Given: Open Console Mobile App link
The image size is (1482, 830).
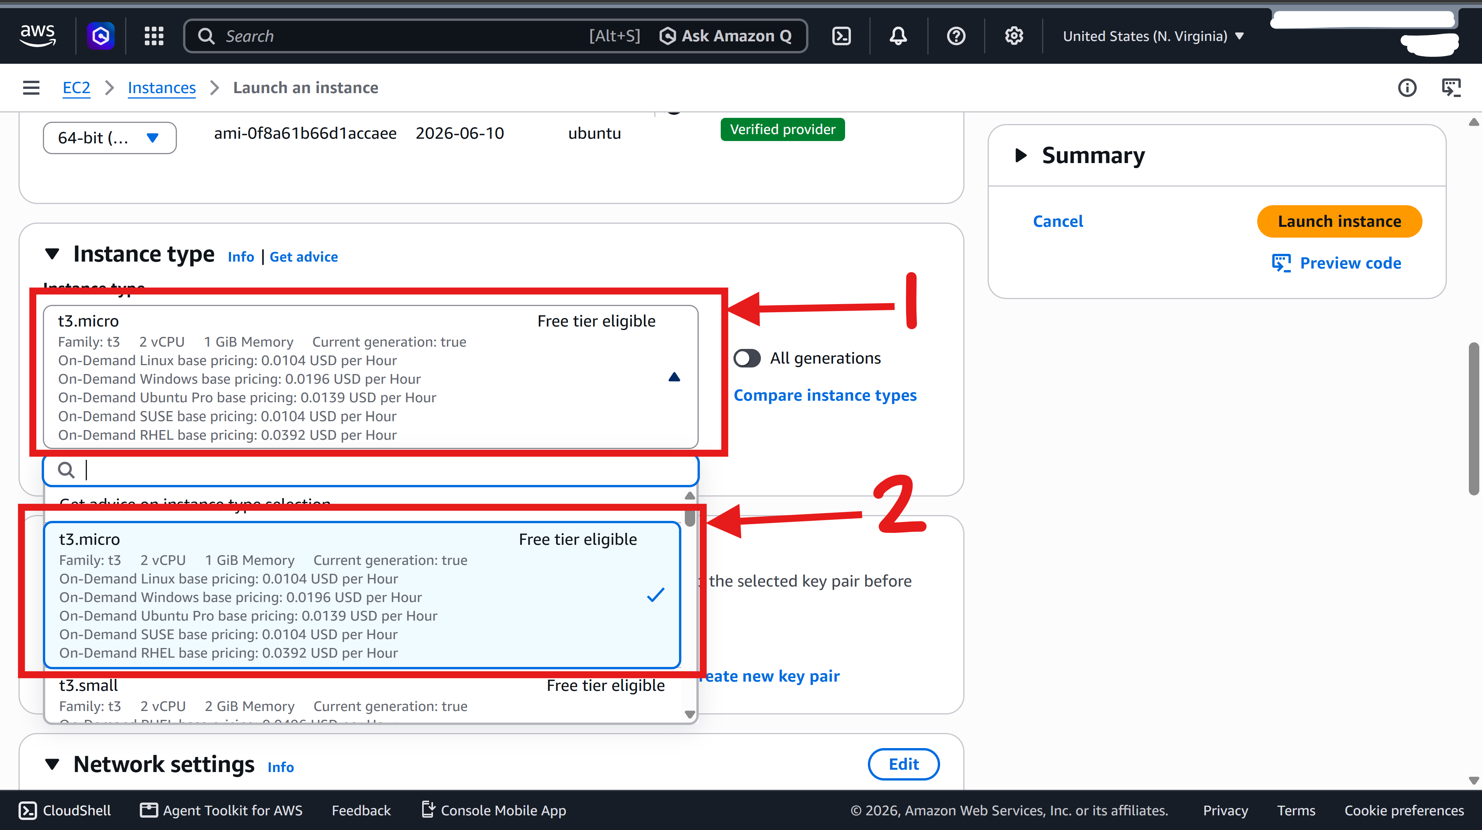Looking at the screenshot, I should [494, 810].
